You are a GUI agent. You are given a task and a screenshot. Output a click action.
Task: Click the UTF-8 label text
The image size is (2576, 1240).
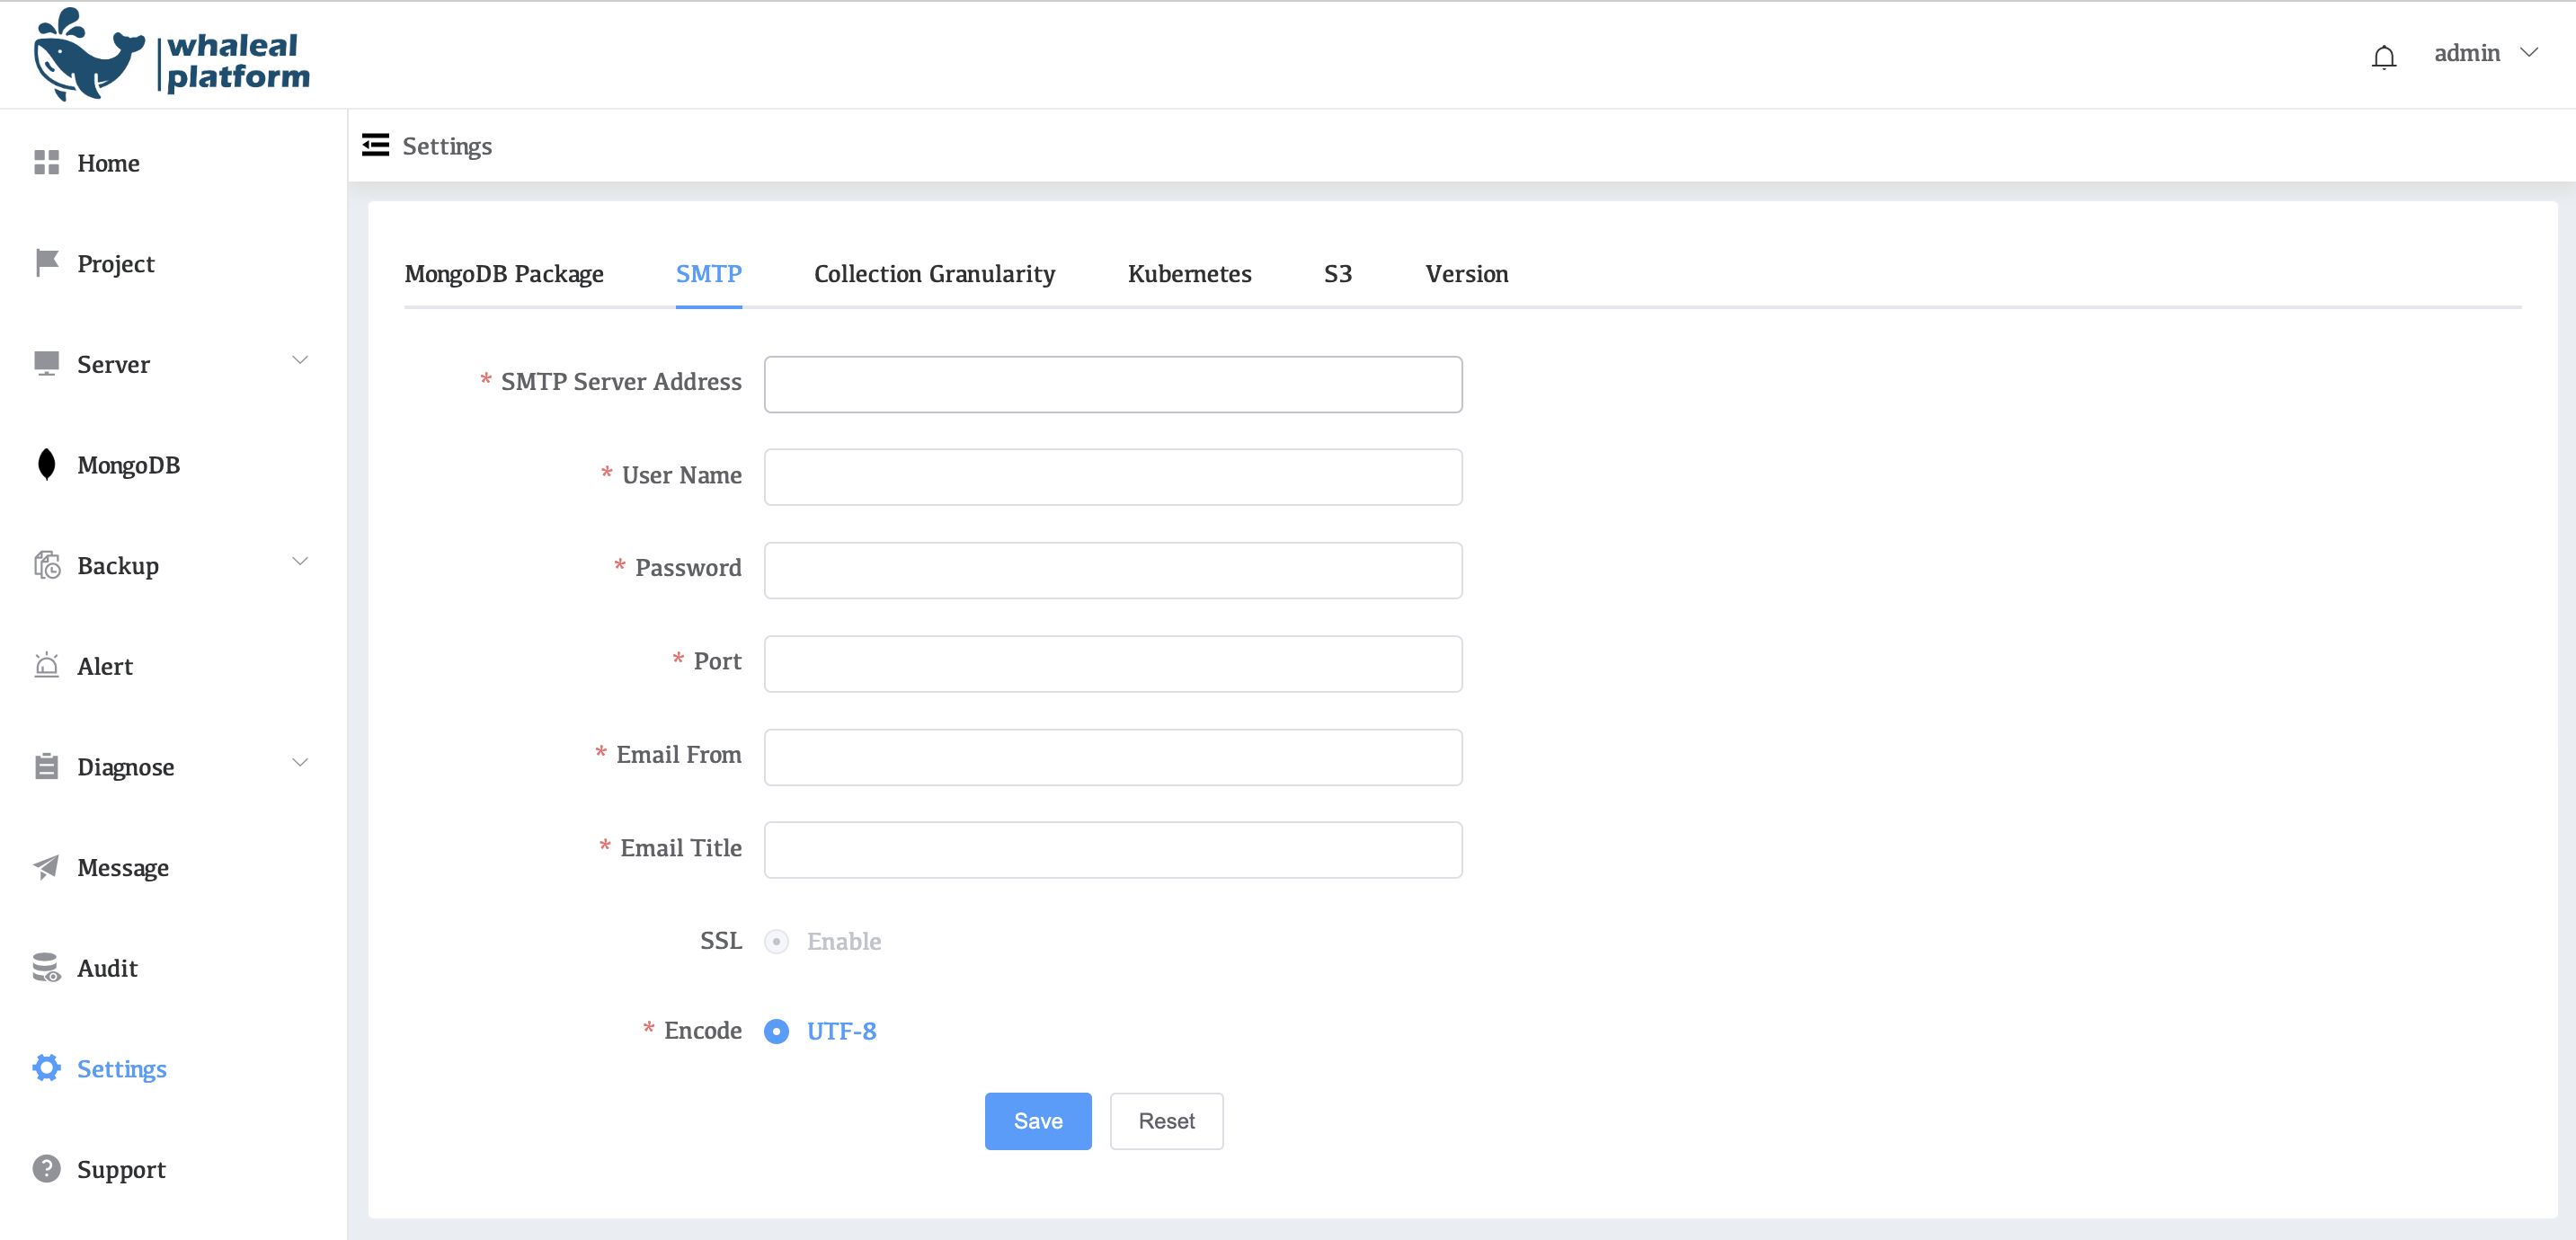842,1031
